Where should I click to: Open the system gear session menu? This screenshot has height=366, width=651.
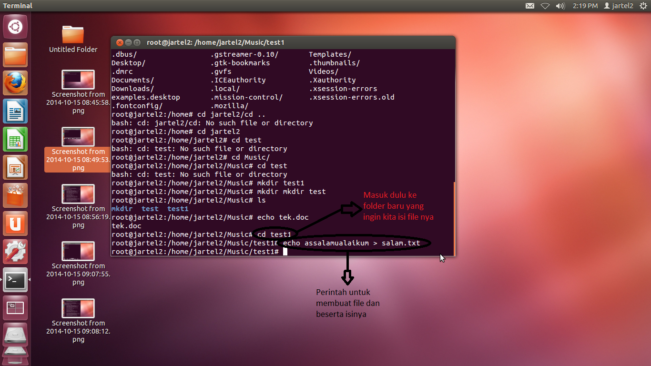643,6
